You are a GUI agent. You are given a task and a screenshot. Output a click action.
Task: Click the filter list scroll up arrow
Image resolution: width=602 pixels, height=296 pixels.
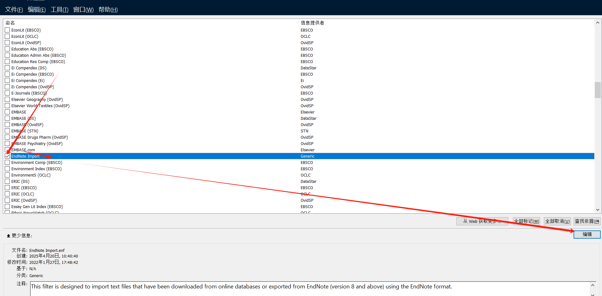click(x=598, y=23)
